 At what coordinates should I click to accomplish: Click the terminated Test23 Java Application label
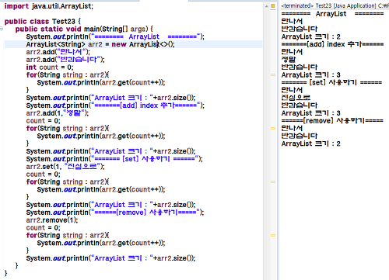(335, 5)
